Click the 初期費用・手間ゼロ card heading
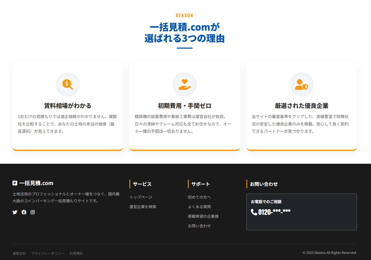The width and height of the screenshot is (371, 260). [185, 106]
